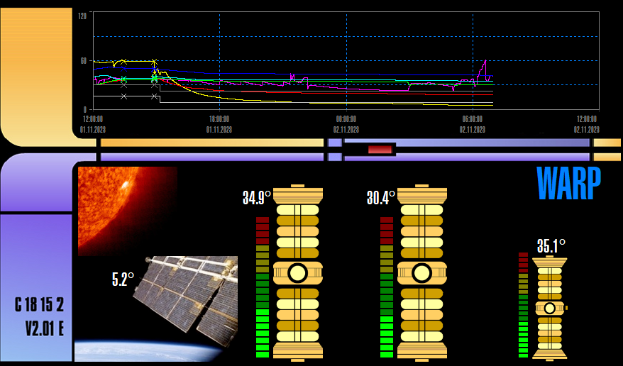623x366 pixels.
Task: Click the 5.2° solar panel temperature value
Action: point(123,279)
